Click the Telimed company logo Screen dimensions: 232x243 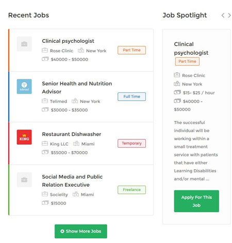24,86
